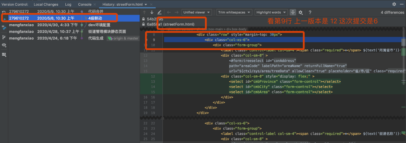This screenshot has height=143, width=406.
Task: Click the line with div class="row" margin-top
Action: pos(239,34)
